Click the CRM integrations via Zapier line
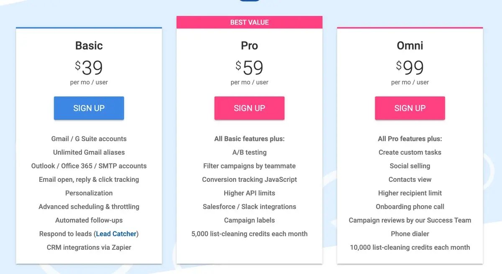The width and height of the screenshot is (502, 274). tap(89, 247)
